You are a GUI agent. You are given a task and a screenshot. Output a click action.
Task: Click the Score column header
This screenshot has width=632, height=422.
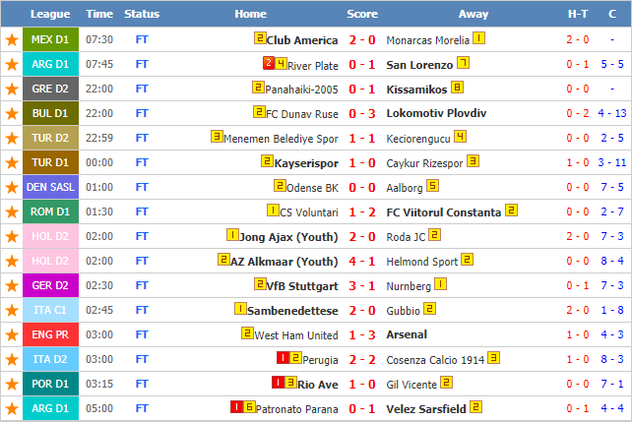[362, 14]
